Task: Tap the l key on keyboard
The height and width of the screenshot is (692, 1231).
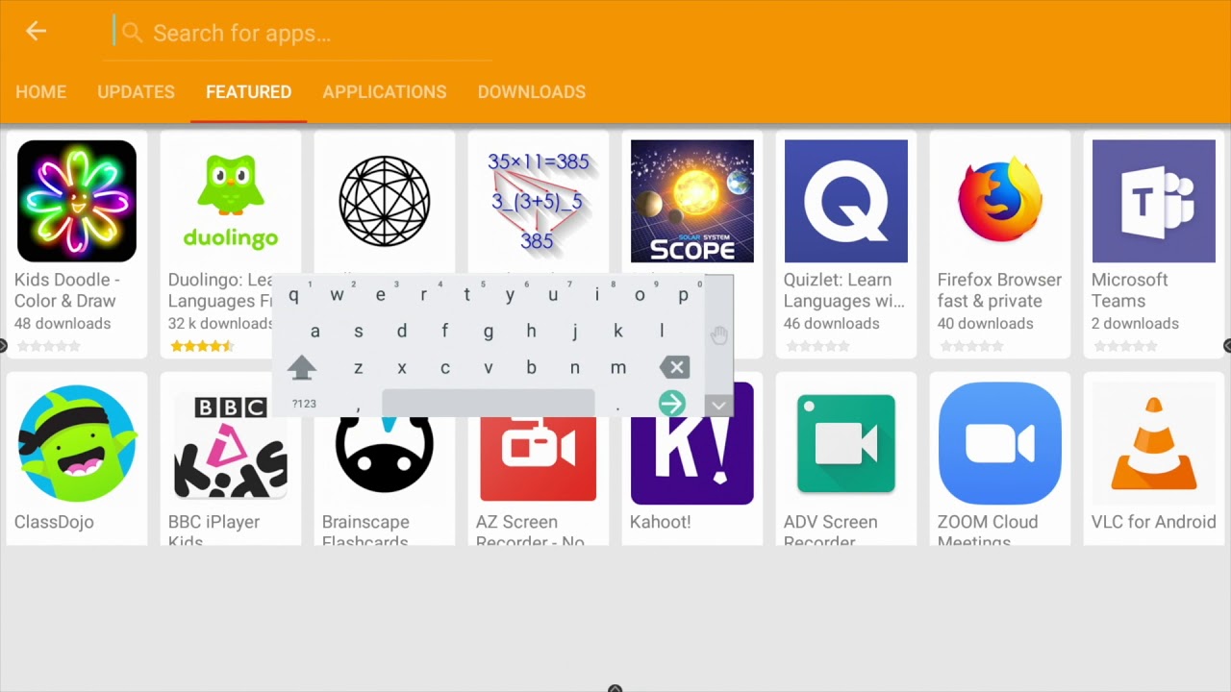Action: click(662, 332)
